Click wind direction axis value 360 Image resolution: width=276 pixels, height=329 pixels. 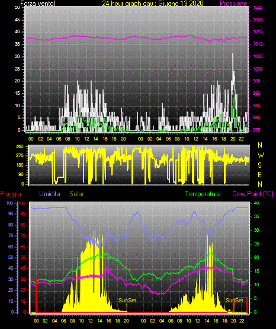point(20,146)
